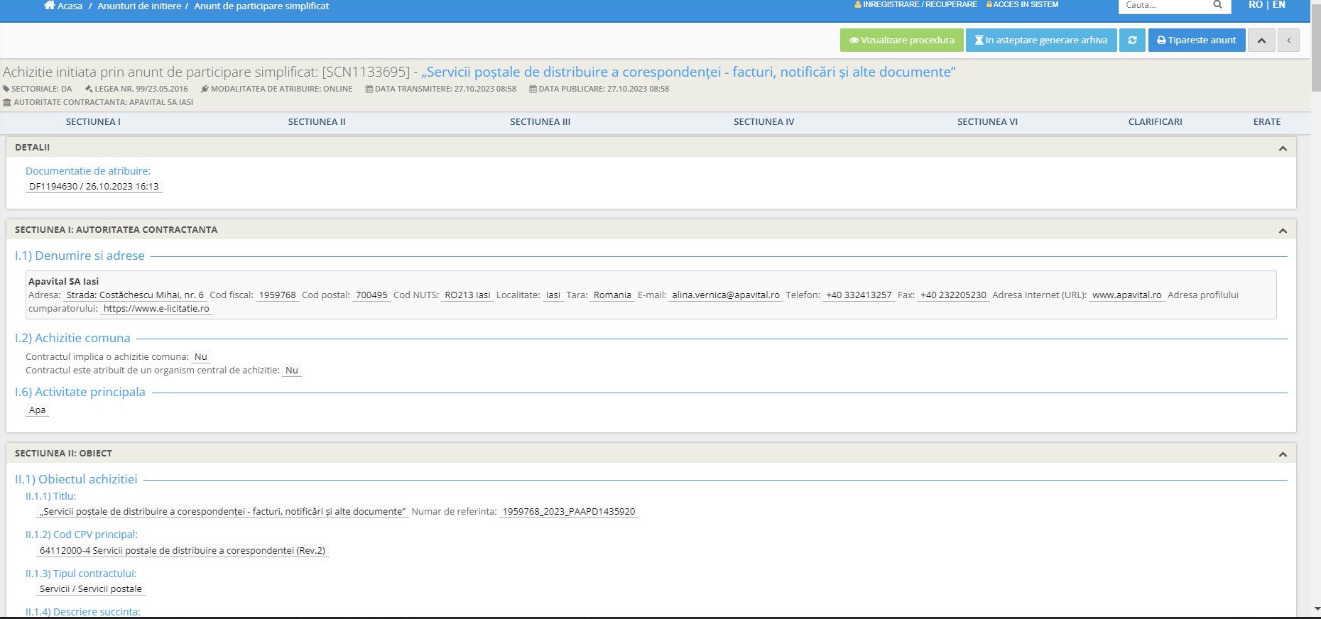Click the procurement title link in header
Image resolution: width=1321 pixels, height=619 pixels.
point(688,72)
